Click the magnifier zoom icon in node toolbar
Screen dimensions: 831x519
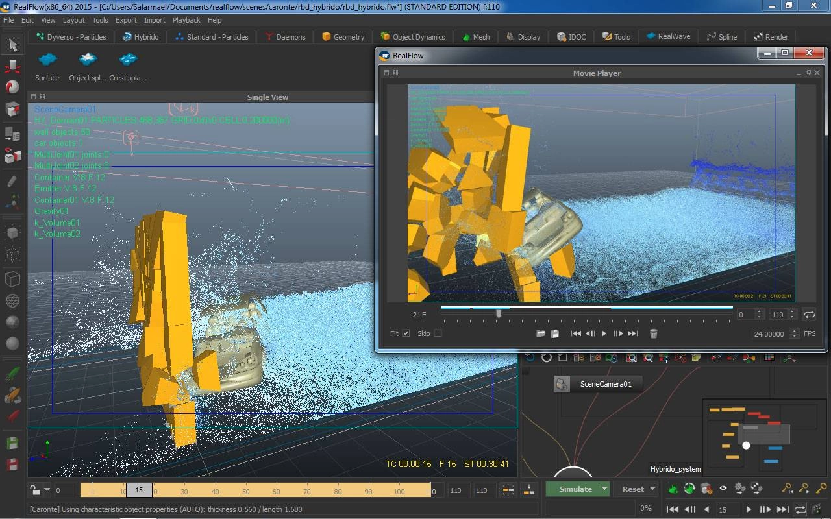click(x=631, y=357)
